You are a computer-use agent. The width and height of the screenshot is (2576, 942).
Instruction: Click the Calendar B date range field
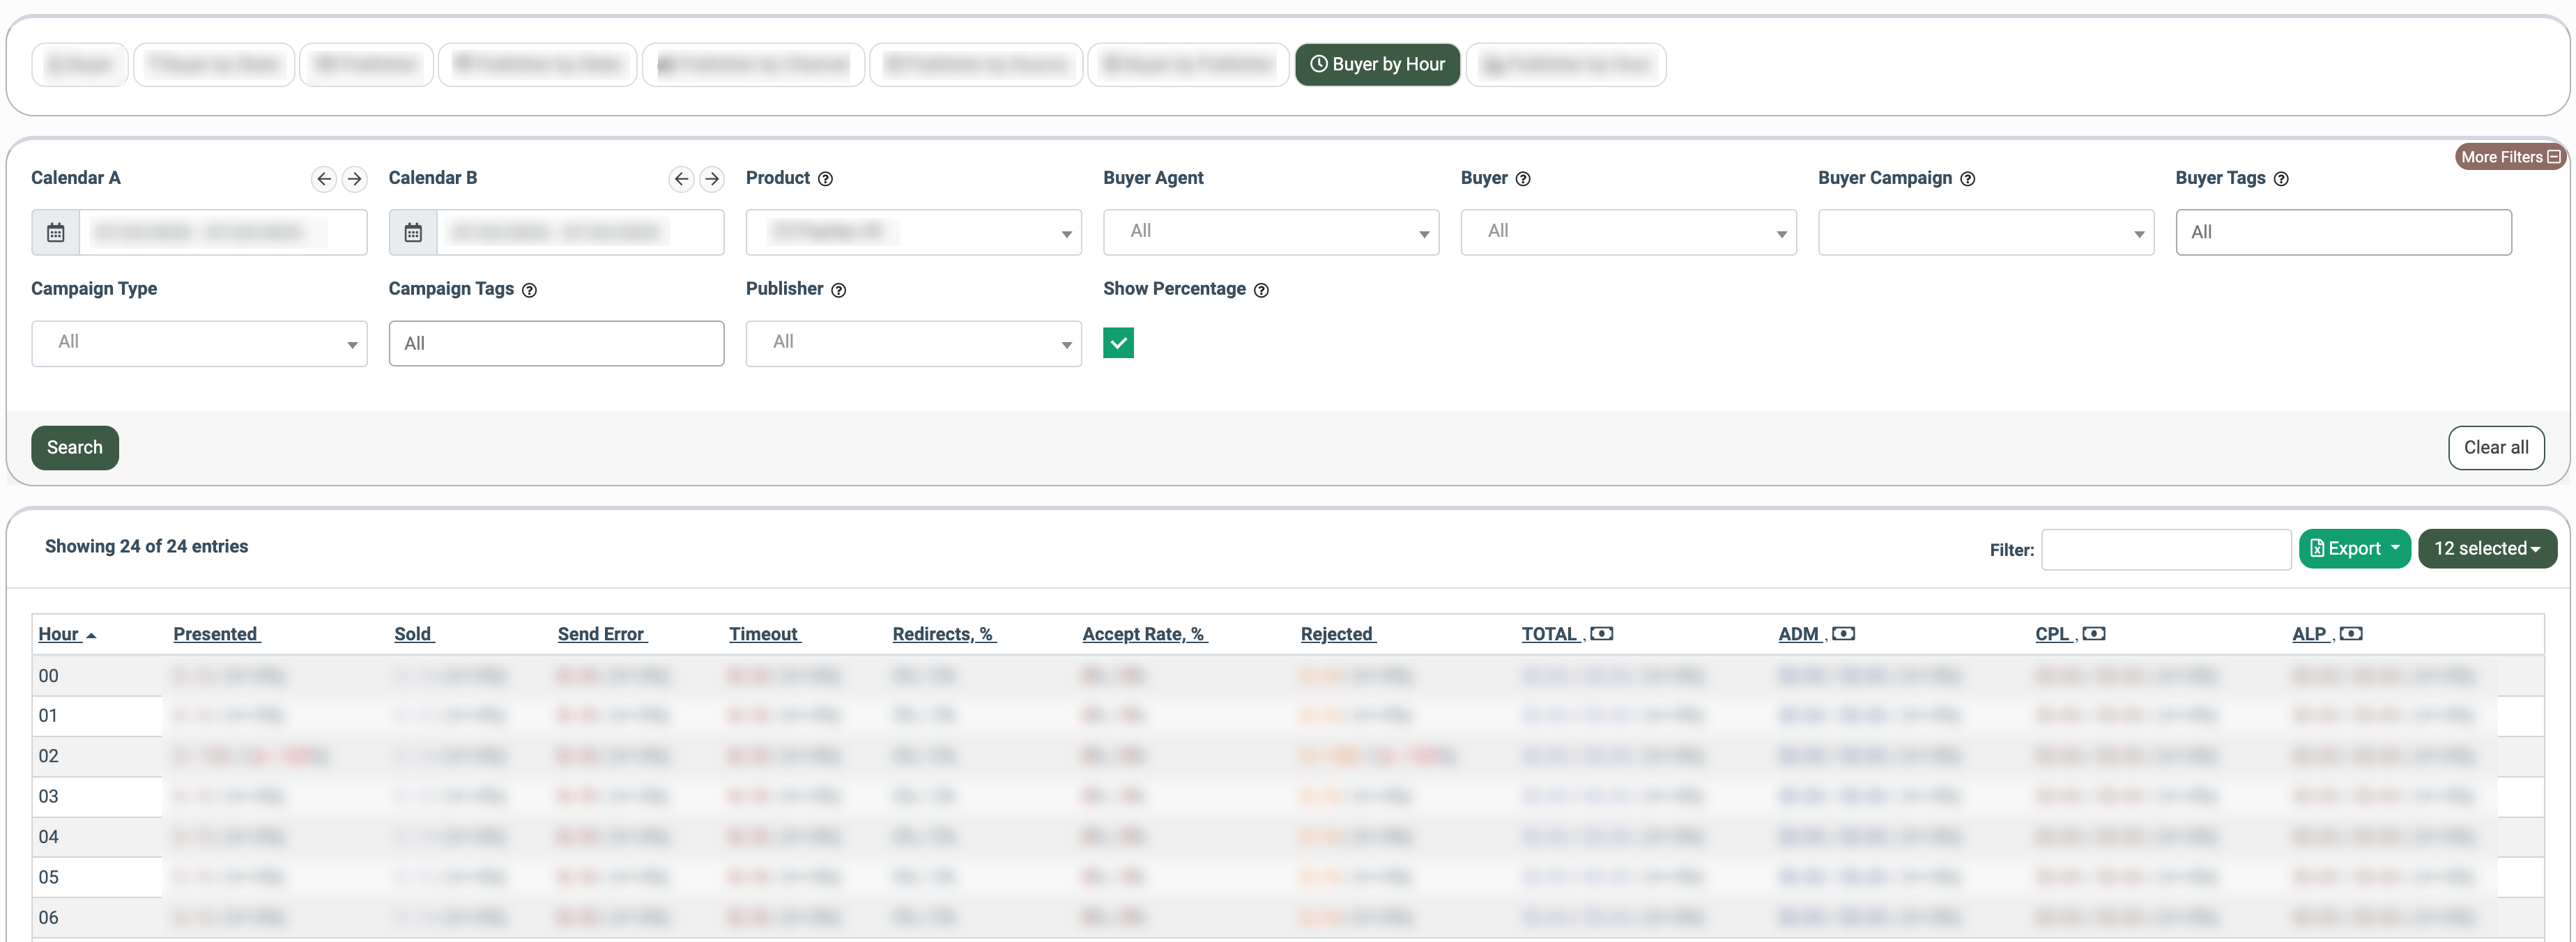pos(580,232)
